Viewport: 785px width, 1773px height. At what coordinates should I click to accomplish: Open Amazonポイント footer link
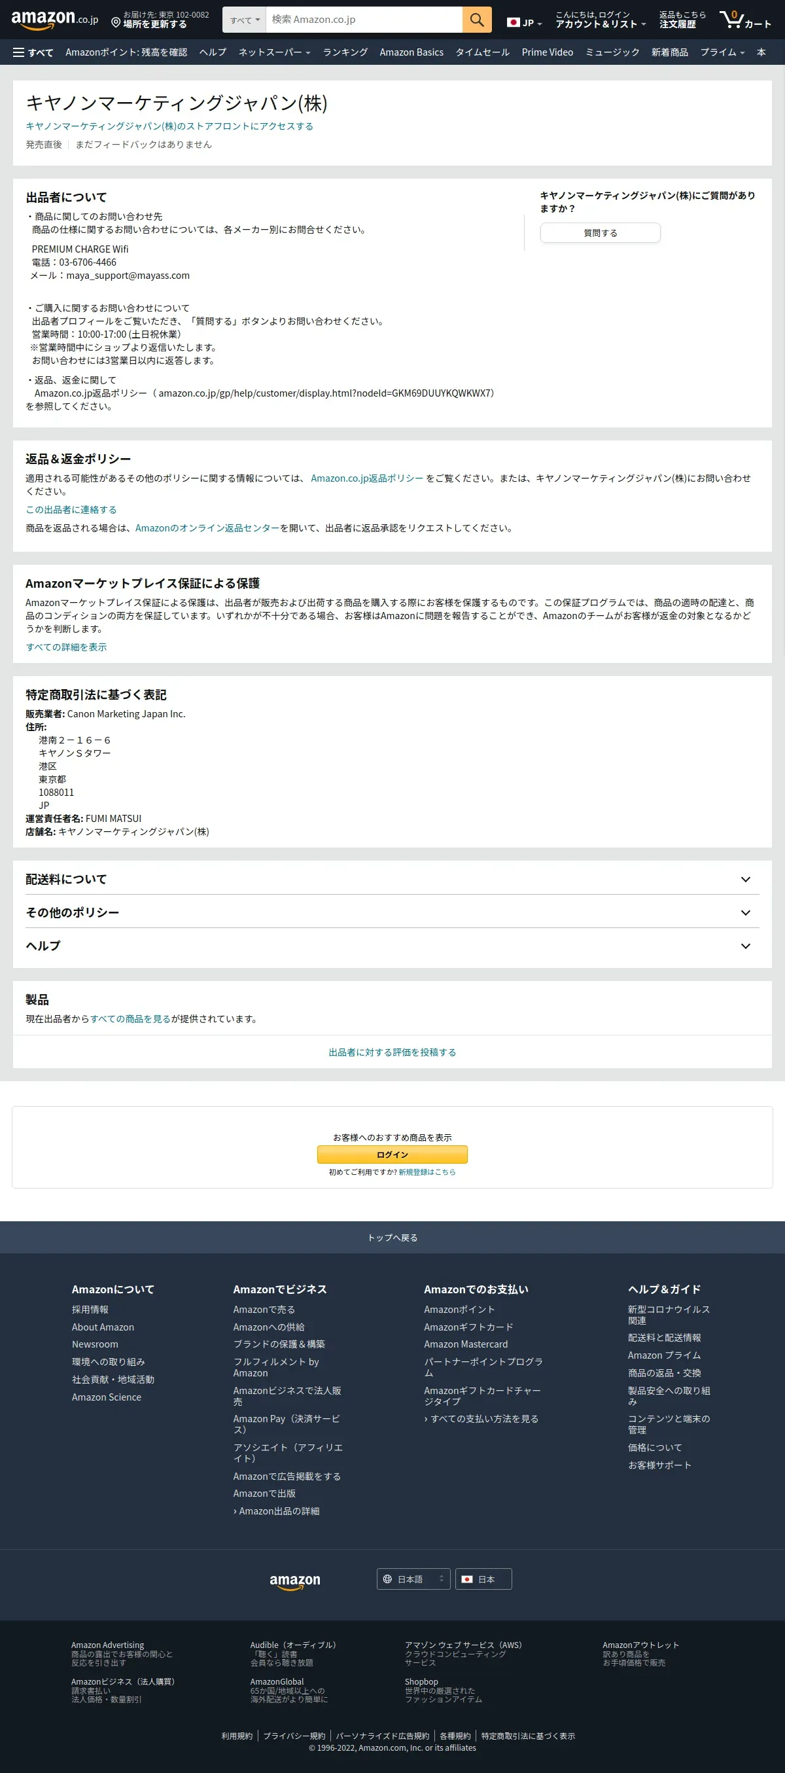[459, 1309]
